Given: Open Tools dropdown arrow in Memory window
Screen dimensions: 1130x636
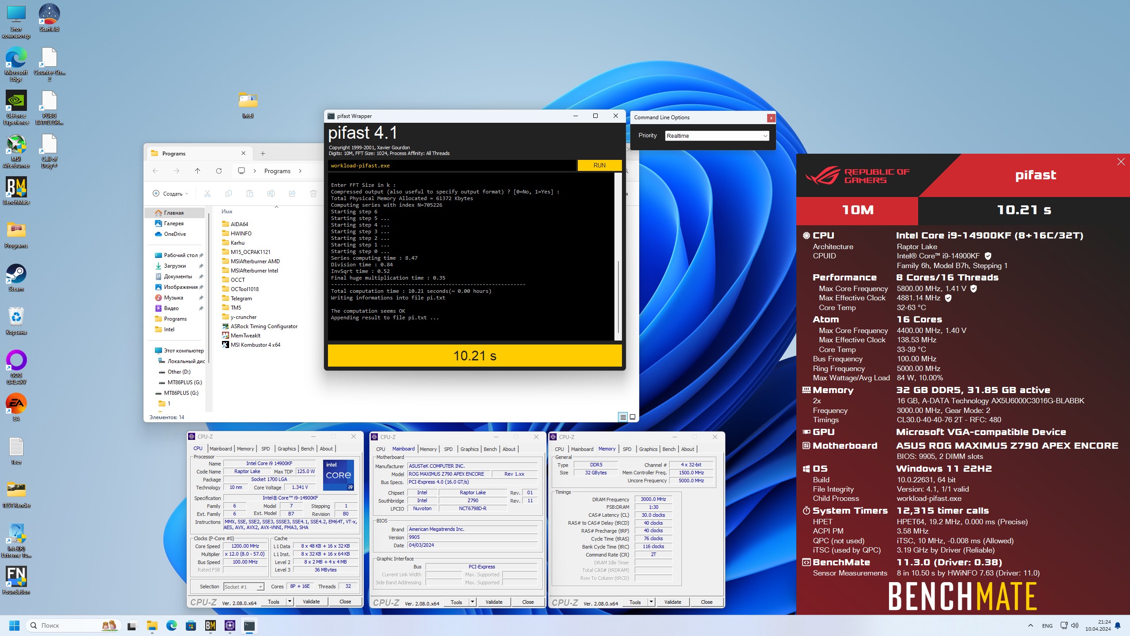Looking at the screenshot, I should [x=651, y=602].
